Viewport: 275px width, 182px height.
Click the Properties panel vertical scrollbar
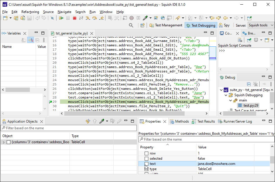(272, 160)
